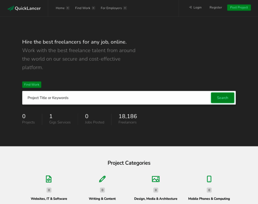The image size is (258, 204).
Task: Open the For Employers menu
Action: point(111,8)
